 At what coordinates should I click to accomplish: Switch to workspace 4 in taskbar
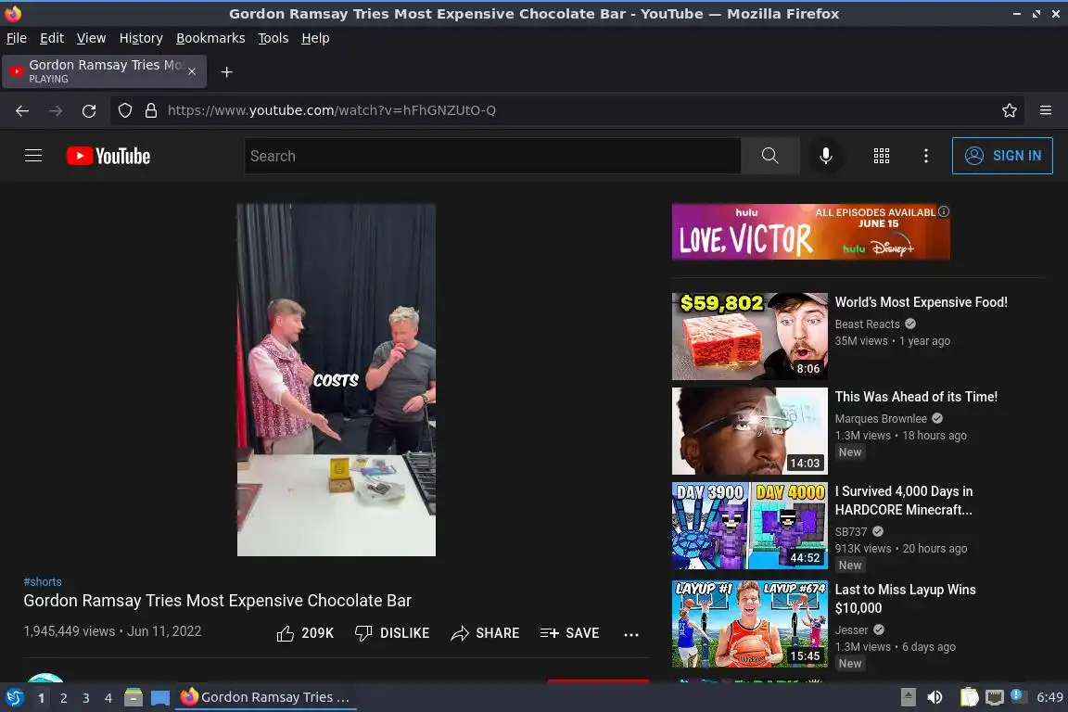click(x=108, y=698)
